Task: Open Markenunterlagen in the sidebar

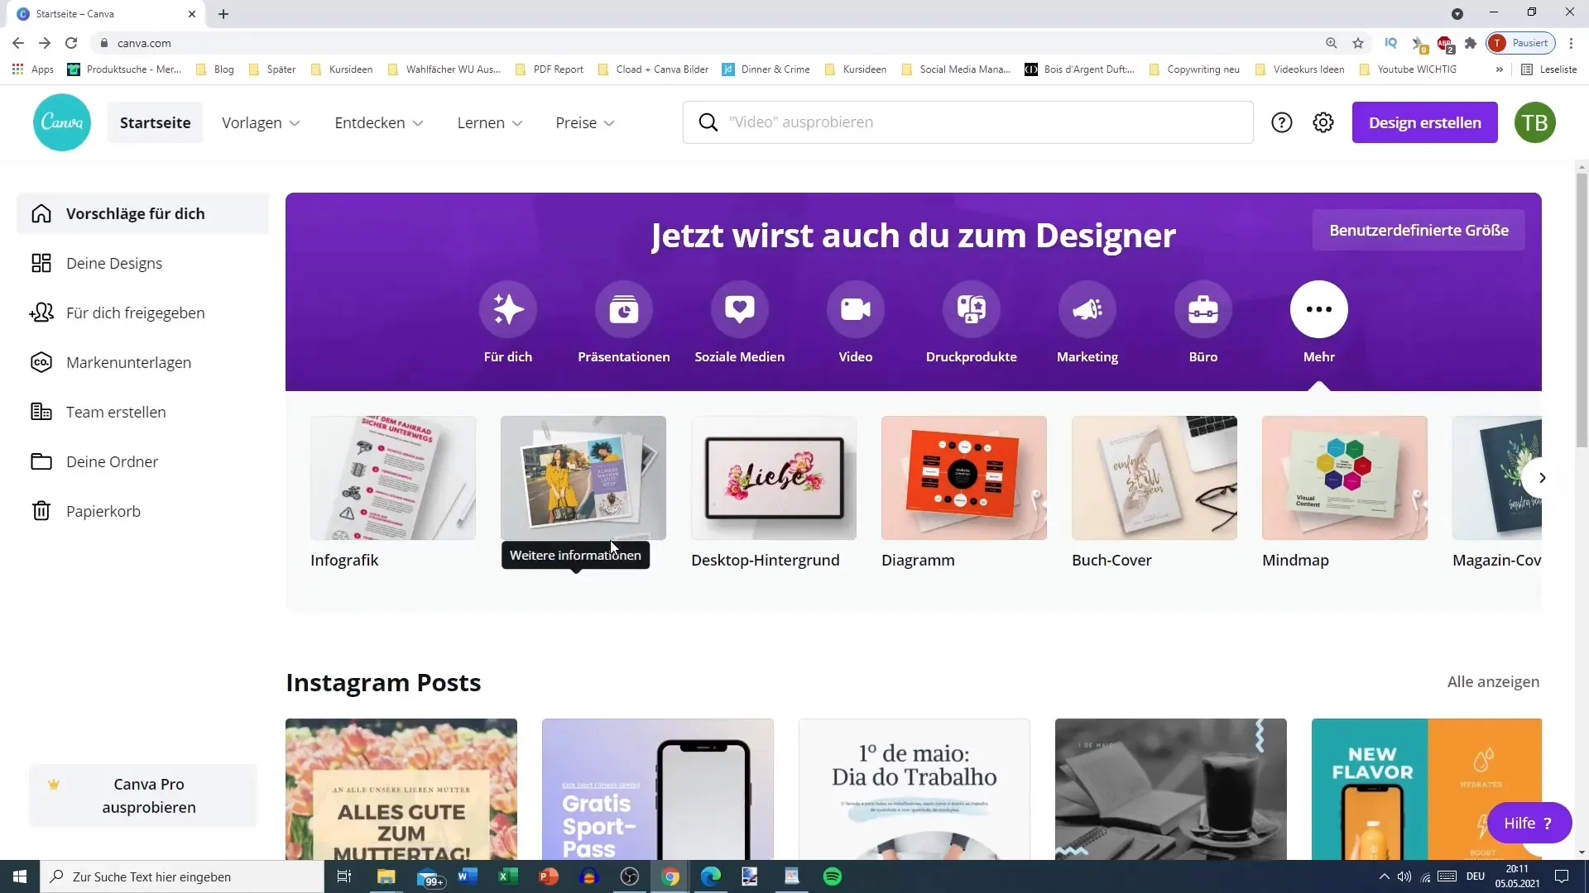Action: click(142, 362)
